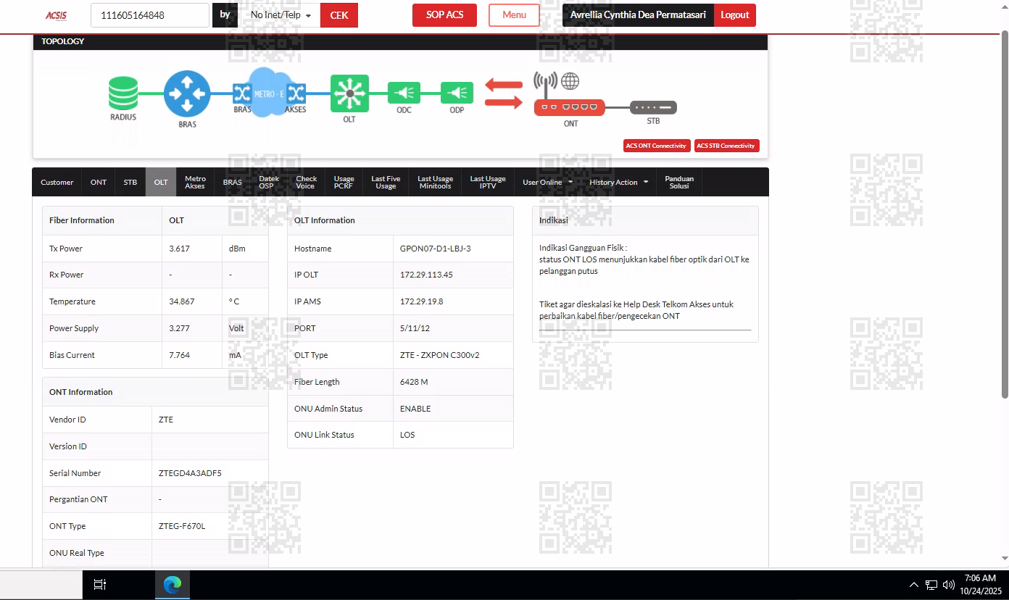Expand the History Action dropdown menu

coord(618,183)
